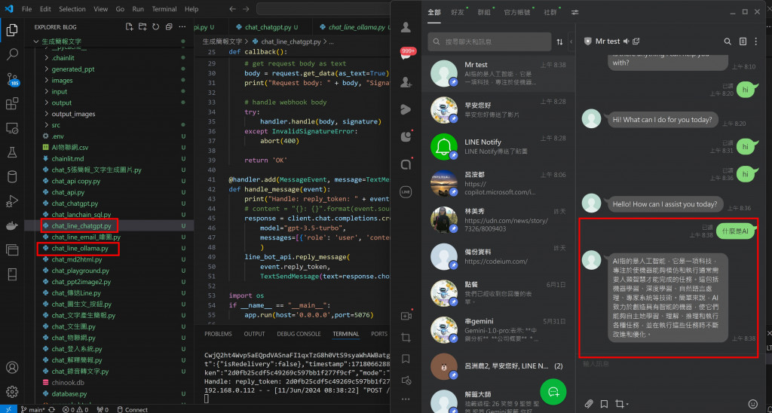
Task: Open the notes icon in the Mr test chat header
Action: [x=743, y=41]
